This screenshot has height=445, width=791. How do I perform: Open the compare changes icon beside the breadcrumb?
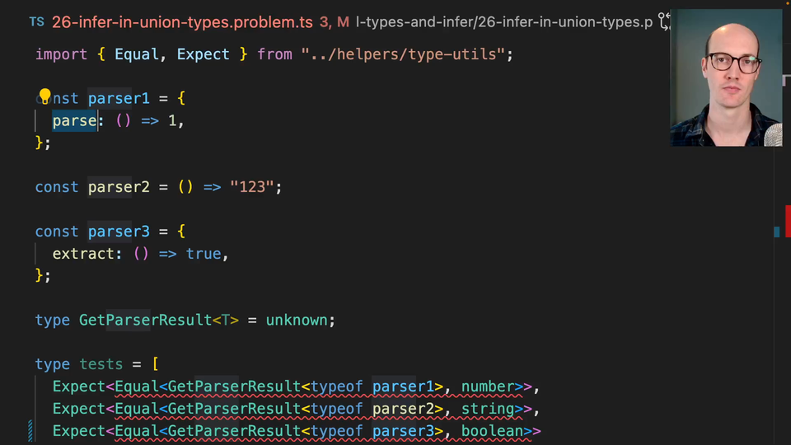click(x=664, y=22)
